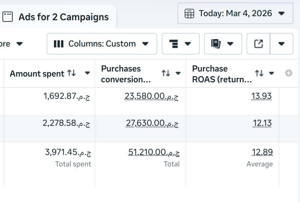The image size is (300, 202).
Task: Open the Columns: Custom dropdown
Action: tap(102, 44)
